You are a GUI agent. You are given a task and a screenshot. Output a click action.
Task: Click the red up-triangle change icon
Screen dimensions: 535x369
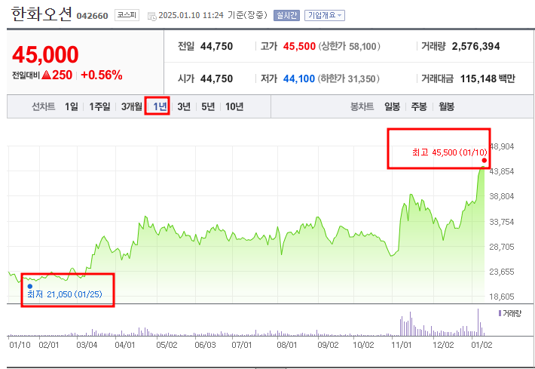coord(46,75)
